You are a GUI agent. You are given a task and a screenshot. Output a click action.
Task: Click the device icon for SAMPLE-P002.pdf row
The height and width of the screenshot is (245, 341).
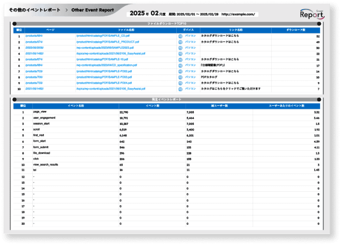click(x=180, y=71)
